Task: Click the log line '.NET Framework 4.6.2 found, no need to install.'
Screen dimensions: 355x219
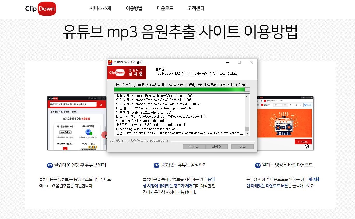Action: (151, 125)
